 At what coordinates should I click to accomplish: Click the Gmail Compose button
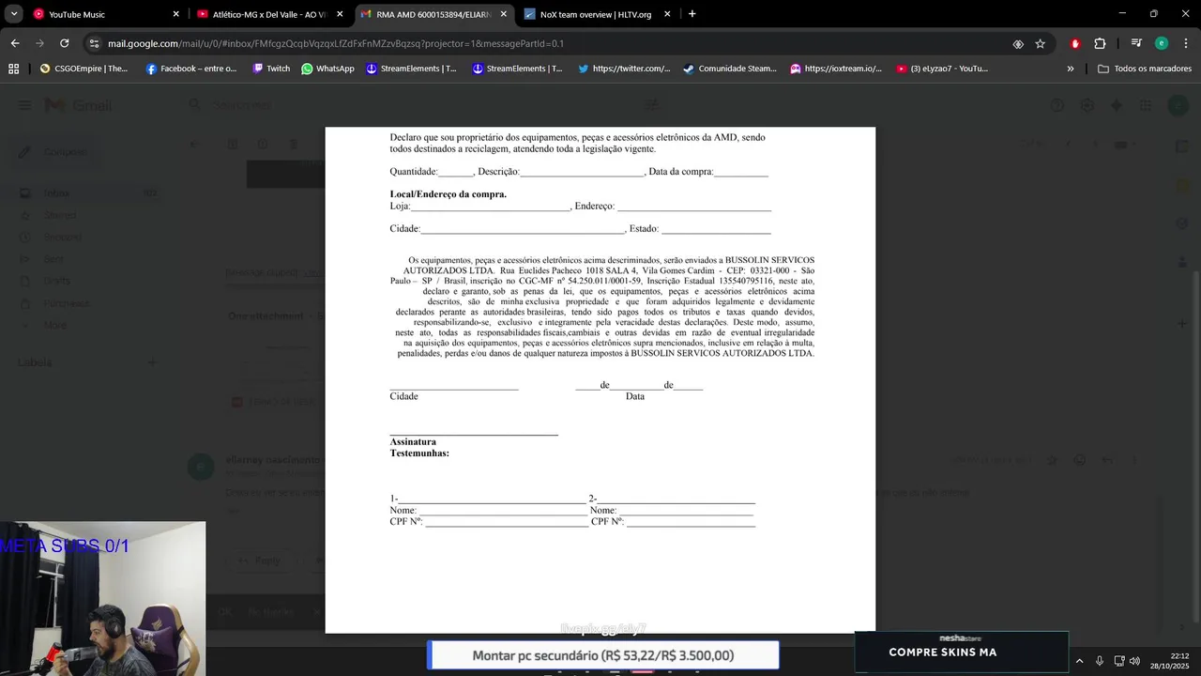coord(54,152)
